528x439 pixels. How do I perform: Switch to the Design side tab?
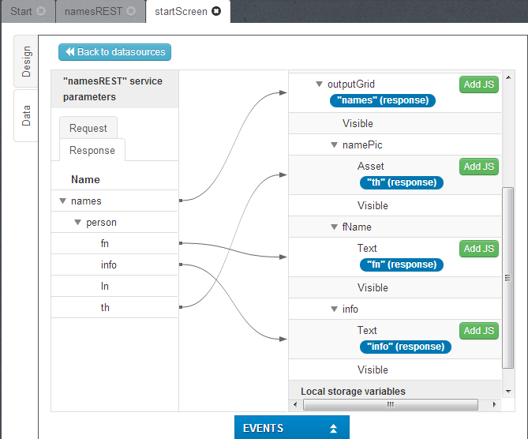coord(26,62)
